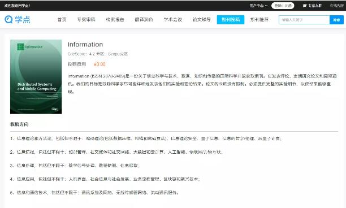Click the "CiteScore: 4.2" text
This screenshot has height=208, width=346.
tap(81, 54)
